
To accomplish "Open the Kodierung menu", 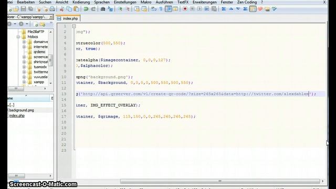I will [x=81, y=2].
